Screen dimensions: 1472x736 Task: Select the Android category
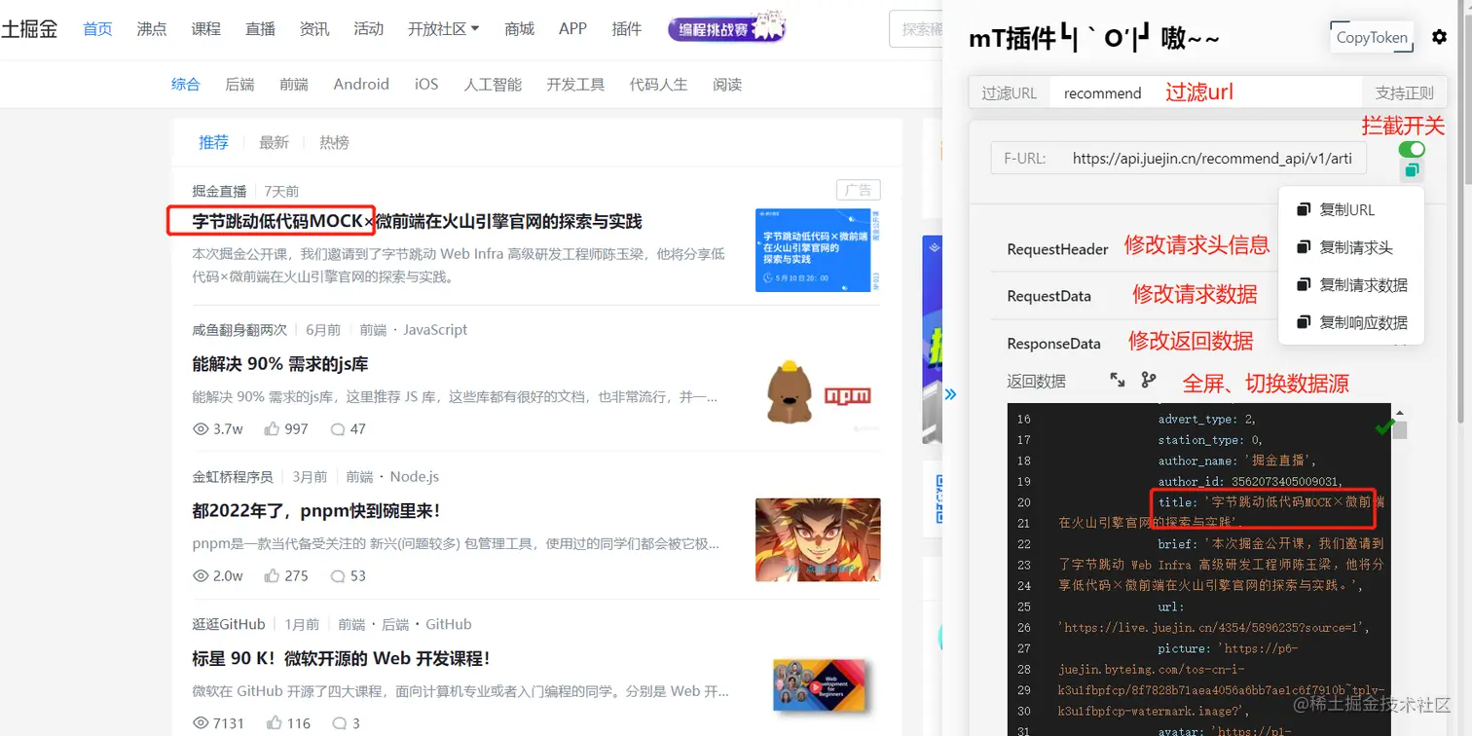point(361,84)
